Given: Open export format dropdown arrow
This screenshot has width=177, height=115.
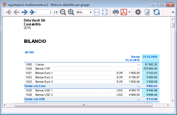Looking at the screenshot, I should point(129,12).
